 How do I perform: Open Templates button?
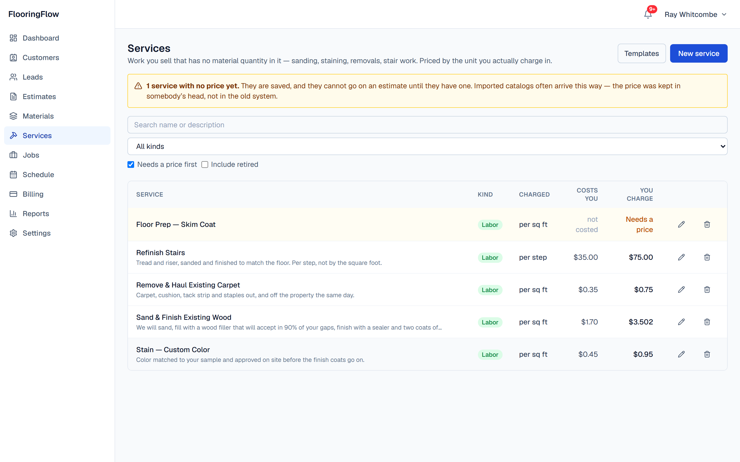[x=641, y=53]
